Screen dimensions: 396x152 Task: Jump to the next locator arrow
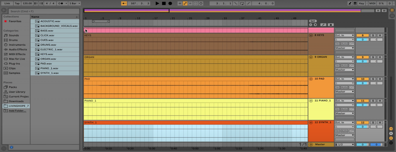pyautogui.click(x=315, y=25)
